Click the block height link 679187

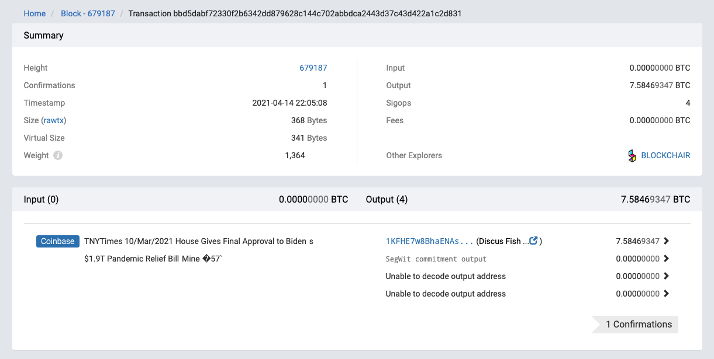coord(313,68)
